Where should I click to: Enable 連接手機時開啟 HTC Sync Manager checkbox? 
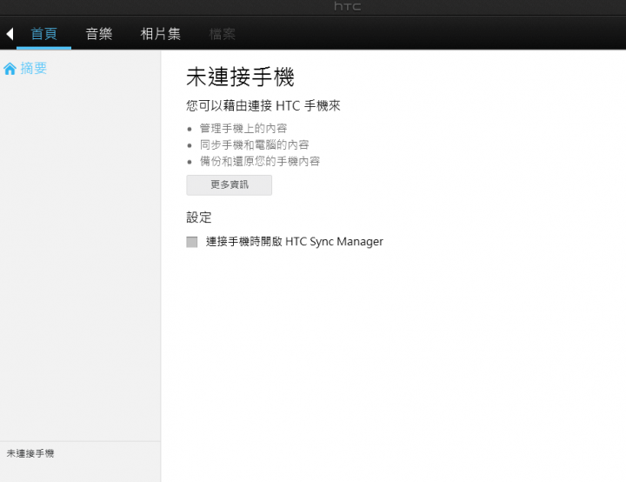click(x=192, y=242)
